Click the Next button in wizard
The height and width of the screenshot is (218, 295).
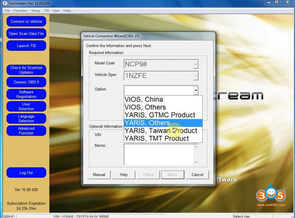(173, 175)
